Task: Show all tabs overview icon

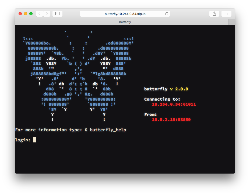Action: click(226, 14)
